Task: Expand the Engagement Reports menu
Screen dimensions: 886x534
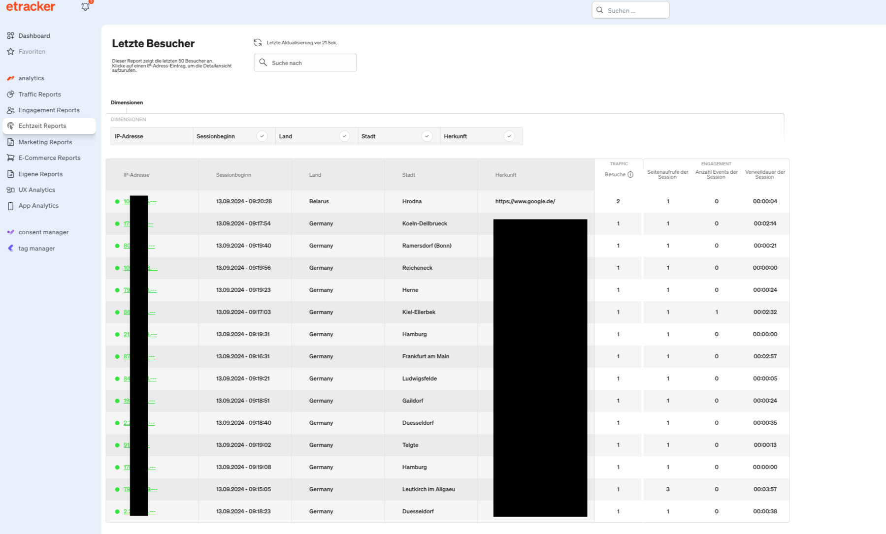Action: (49, 110)
